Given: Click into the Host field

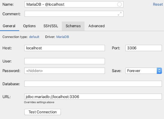Looking at the screenshot, I should 64,48.
